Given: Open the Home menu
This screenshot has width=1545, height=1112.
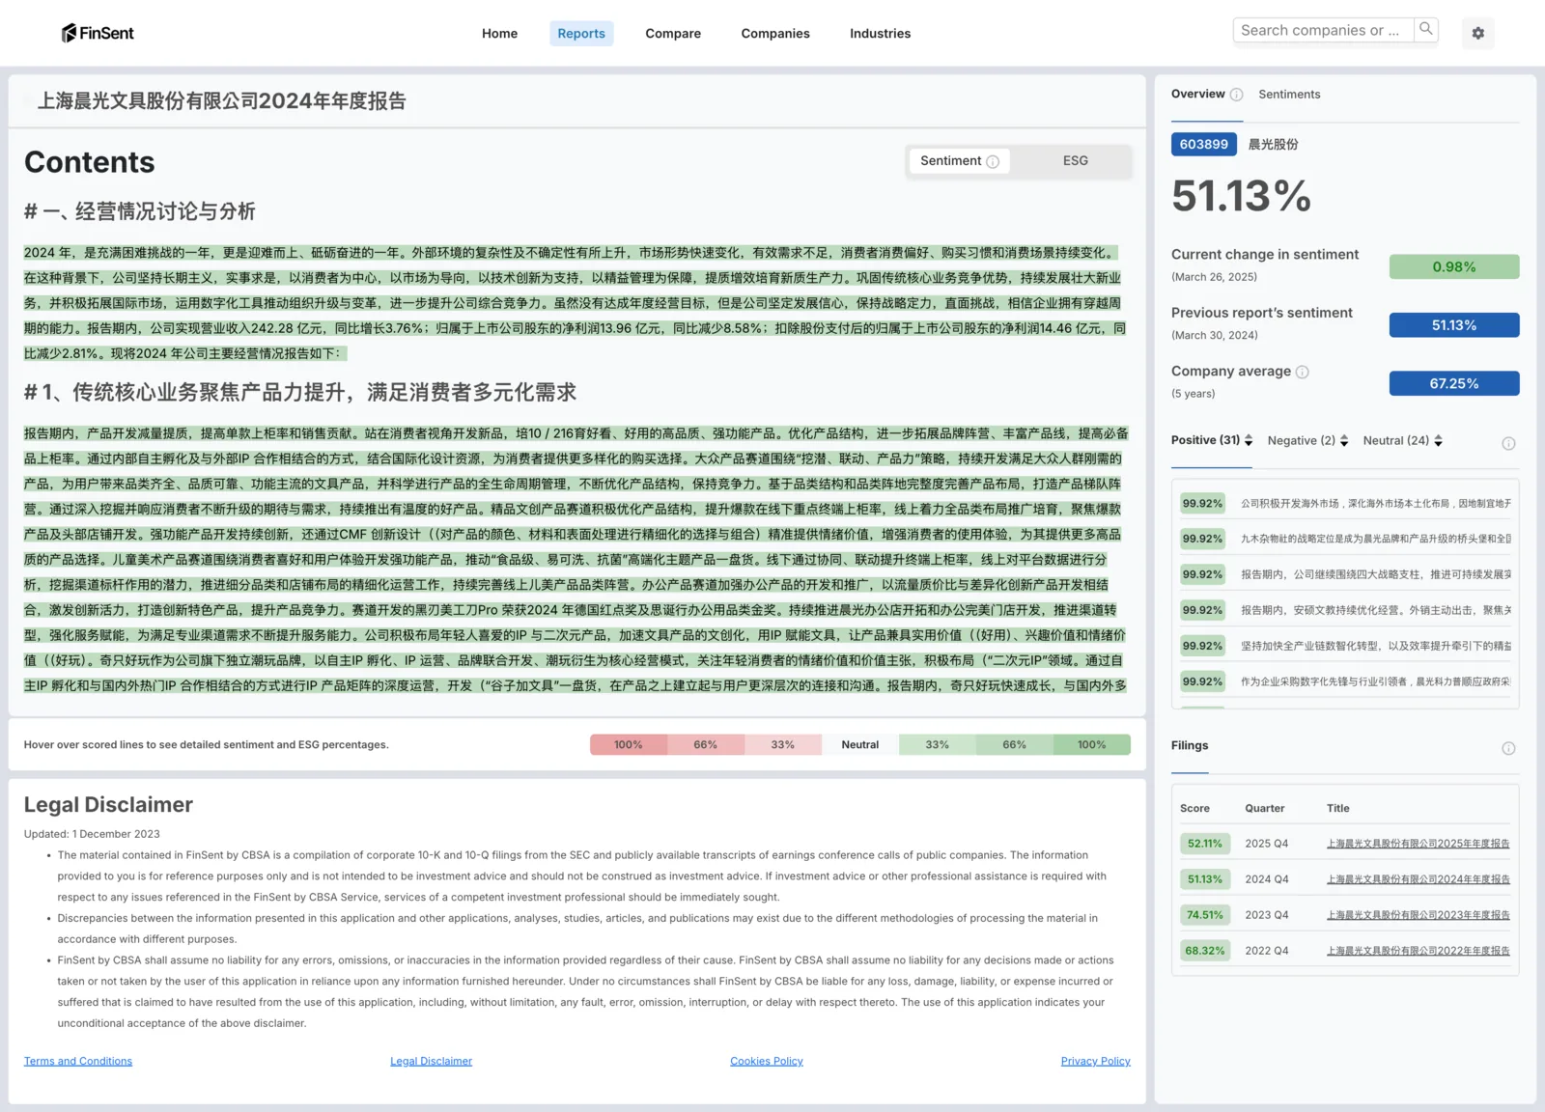Looking at the screenshot, I should tap(499, 33).
